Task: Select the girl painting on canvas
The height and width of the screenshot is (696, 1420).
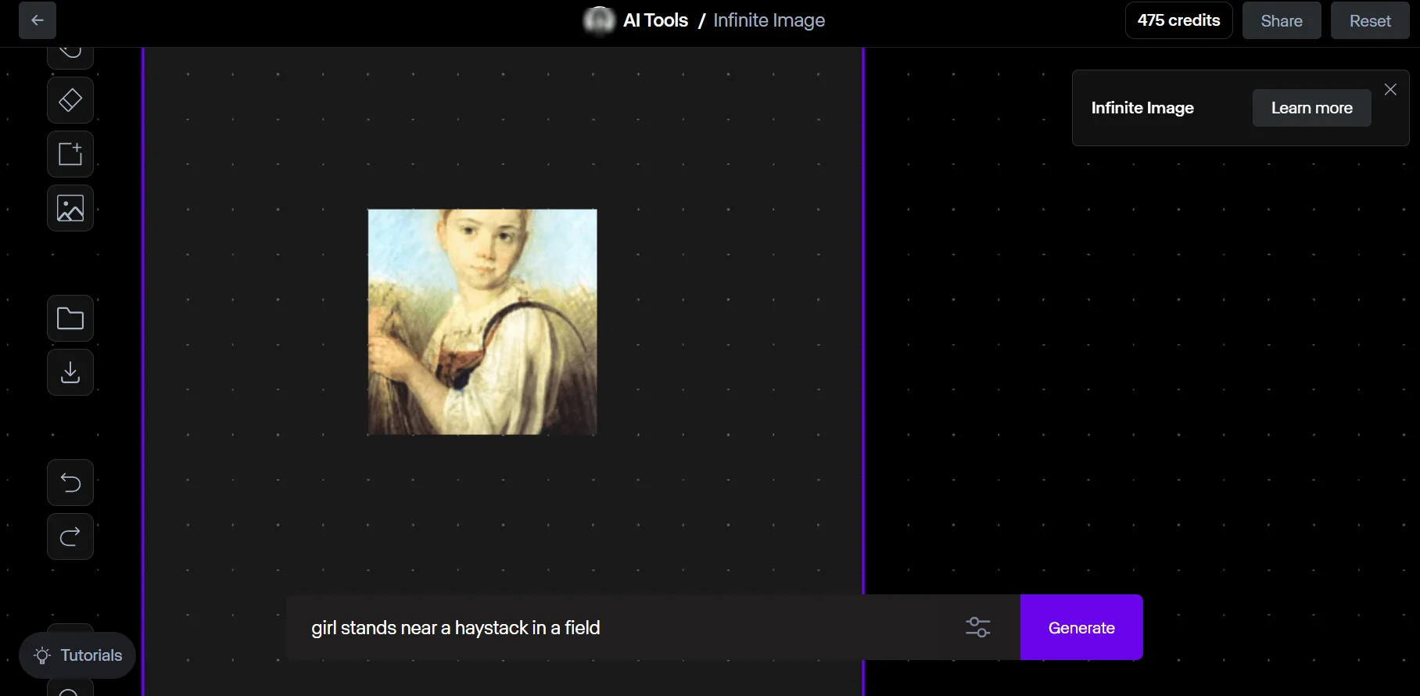Action: coord(482,321)
